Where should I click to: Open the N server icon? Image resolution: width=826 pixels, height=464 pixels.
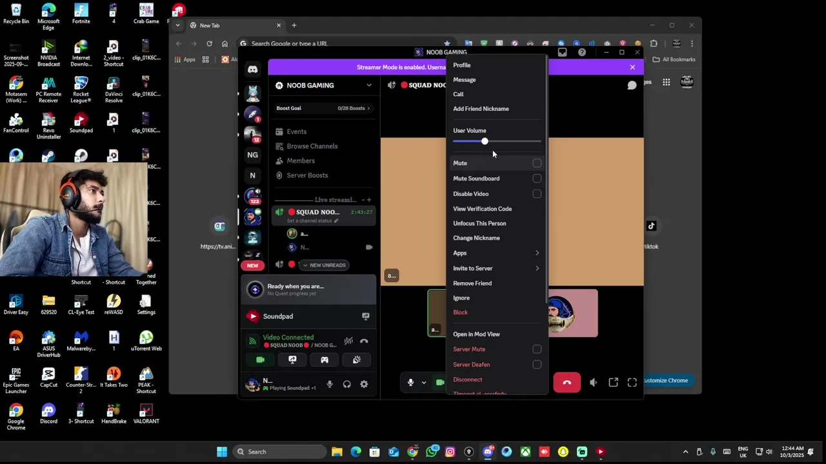click(252, 175)
